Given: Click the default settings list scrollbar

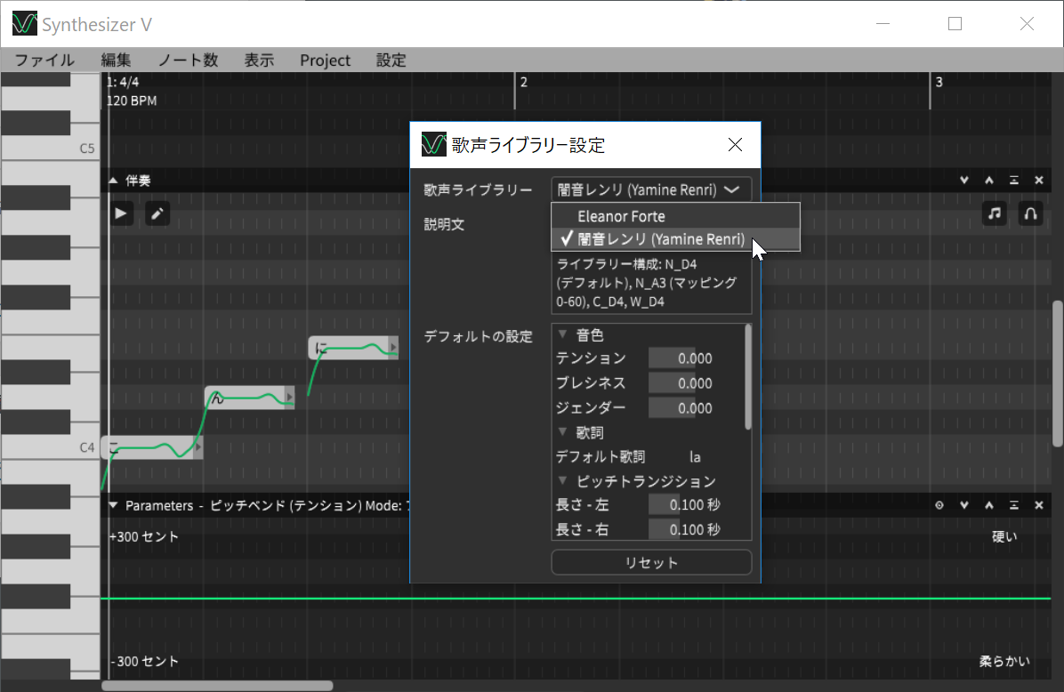Looking at the screenshot, I should click(748, 377).
